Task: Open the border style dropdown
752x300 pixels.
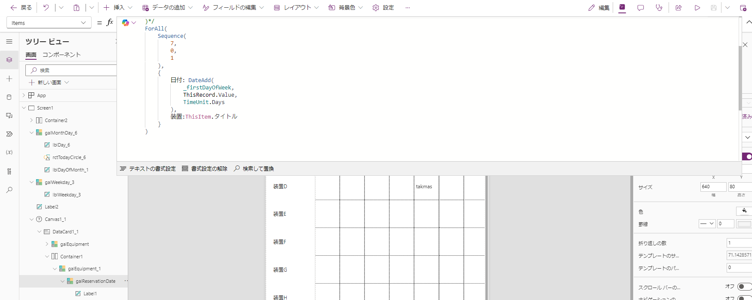Action: (x=707, y=223)
